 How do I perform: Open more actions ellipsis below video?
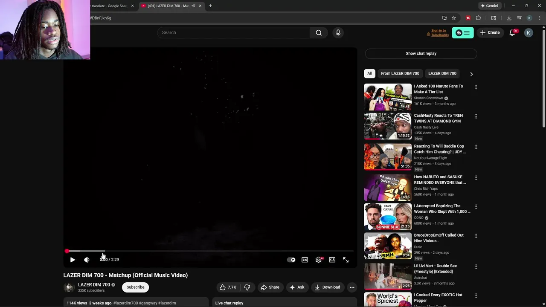coord(352,287)
